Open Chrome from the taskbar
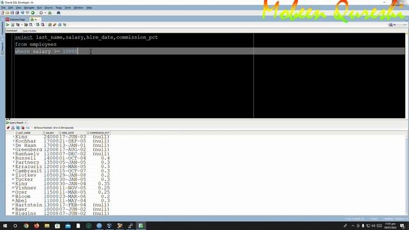The image size is (409, 230). click(26, 226)
